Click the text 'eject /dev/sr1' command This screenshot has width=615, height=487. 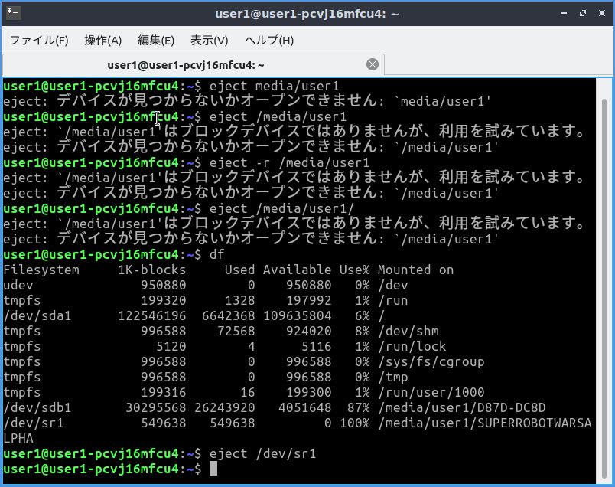coord(262,453)
